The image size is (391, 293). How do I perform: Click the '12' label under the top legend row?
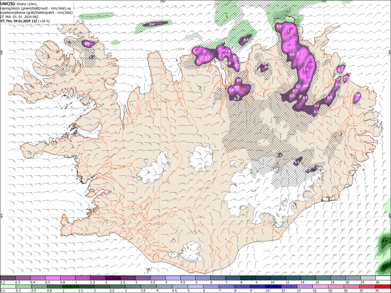(287, 282)
